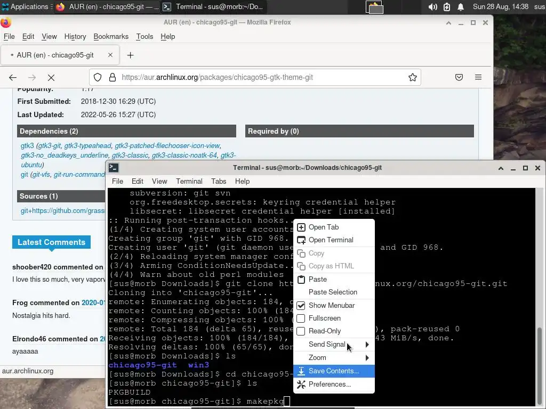
Task: Close the AUR chicago95-git tab
Action: (110, 55)
